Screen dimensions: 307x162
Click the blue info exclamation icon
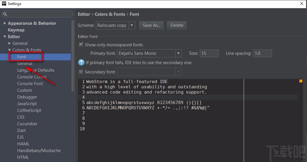coord(81,62)
